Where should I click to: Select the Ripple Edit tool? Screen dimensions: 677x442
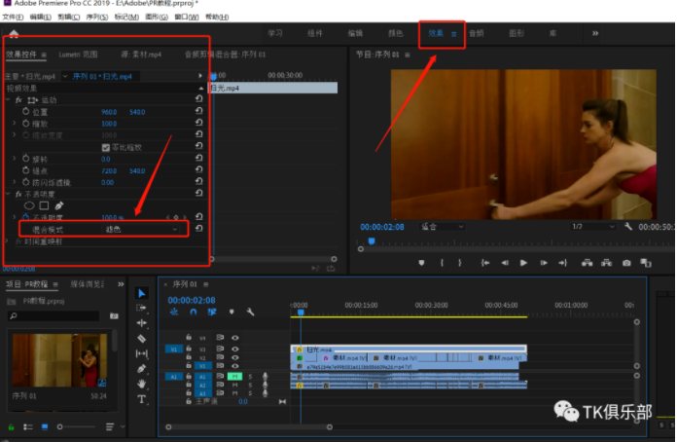142,323
